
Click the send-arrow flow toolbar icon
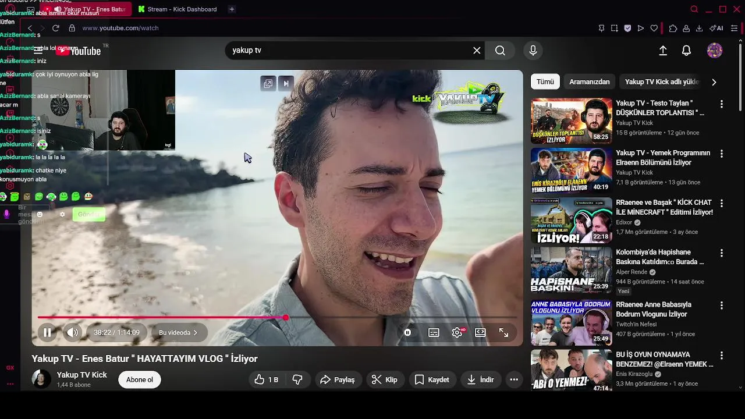pyautogui.click(x=641, y=28)
